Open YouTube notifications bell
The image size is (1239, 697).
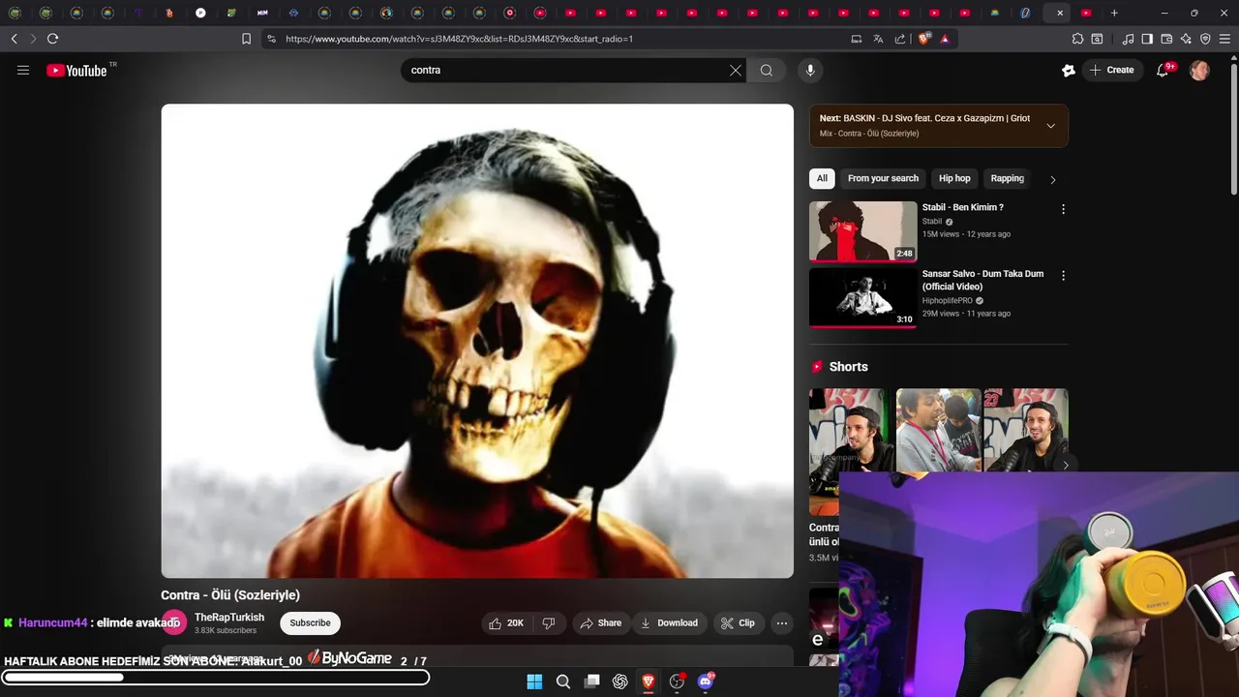[1163, 70]
